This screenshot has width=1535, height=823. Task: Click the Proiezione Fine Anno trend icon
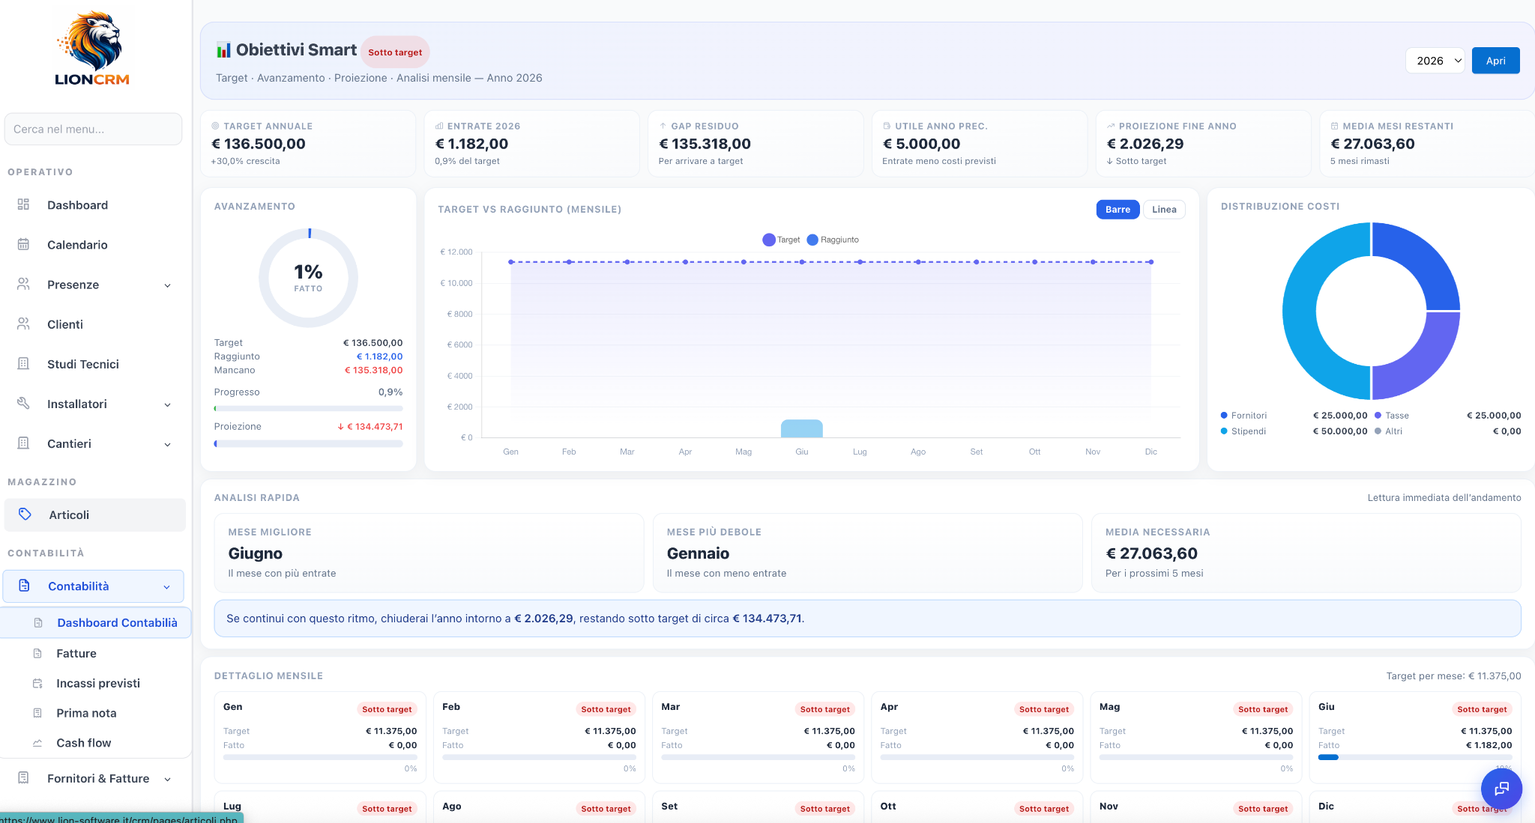(x=1111, y=126)
